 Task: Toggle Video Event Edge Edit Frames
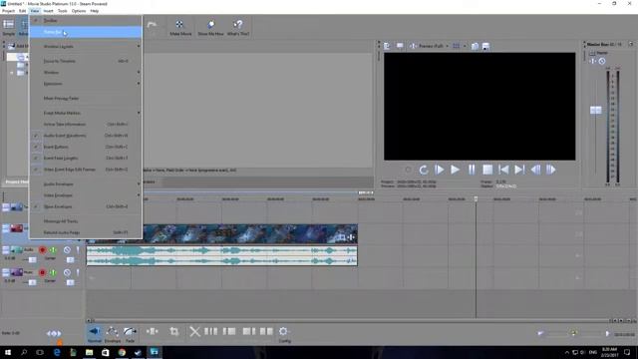(87, 170)
